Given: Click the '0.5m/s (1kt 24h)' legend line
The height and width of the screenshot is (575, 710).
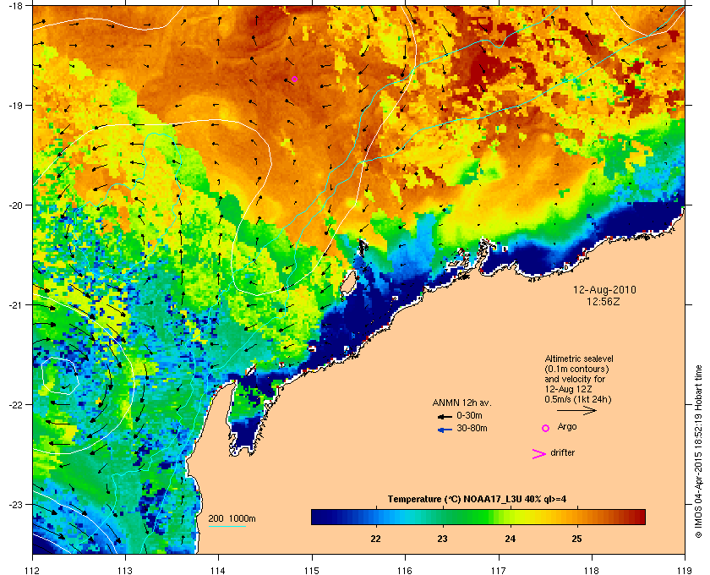Looking at the screenshot, I should [578, 400].
